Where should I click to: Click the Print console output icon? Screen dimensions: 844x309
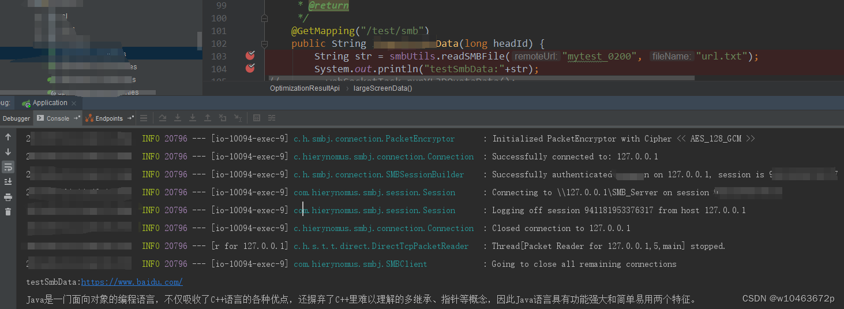[8, 197]
